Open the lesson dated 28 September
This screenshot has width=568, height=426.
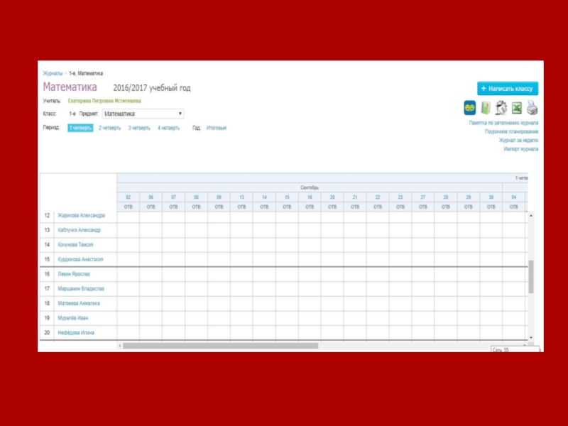(446, 197)
